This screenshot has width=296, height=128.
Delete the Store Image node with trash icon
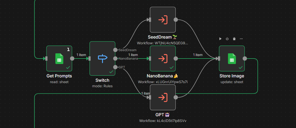click(234, 39)
